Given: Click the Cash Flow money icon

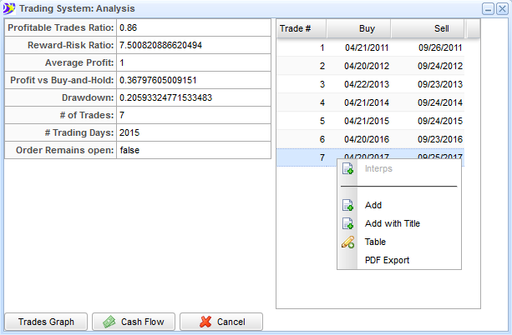Looking at the screenshot, I should [109, 322].
